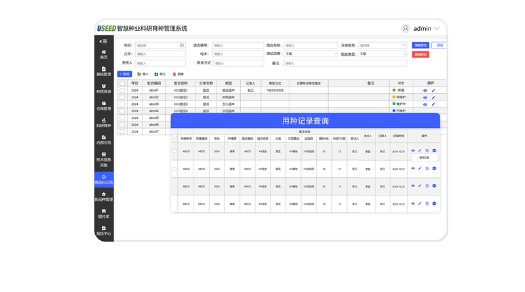The width and height of the screenshot is (525, 292).
Task: Click the view eye icon for abcd1 row
Action: pos(425,90)
